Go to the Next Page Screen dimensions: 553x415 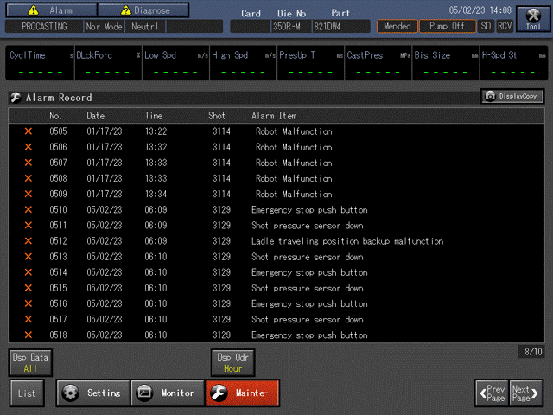[x=526, y=393]
